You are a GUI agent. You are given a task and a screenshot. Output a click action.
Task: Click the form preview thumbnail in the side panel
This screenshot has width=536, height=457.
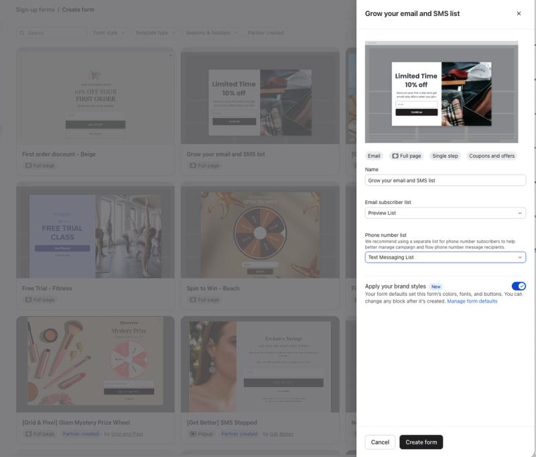[x=442, y=92]
